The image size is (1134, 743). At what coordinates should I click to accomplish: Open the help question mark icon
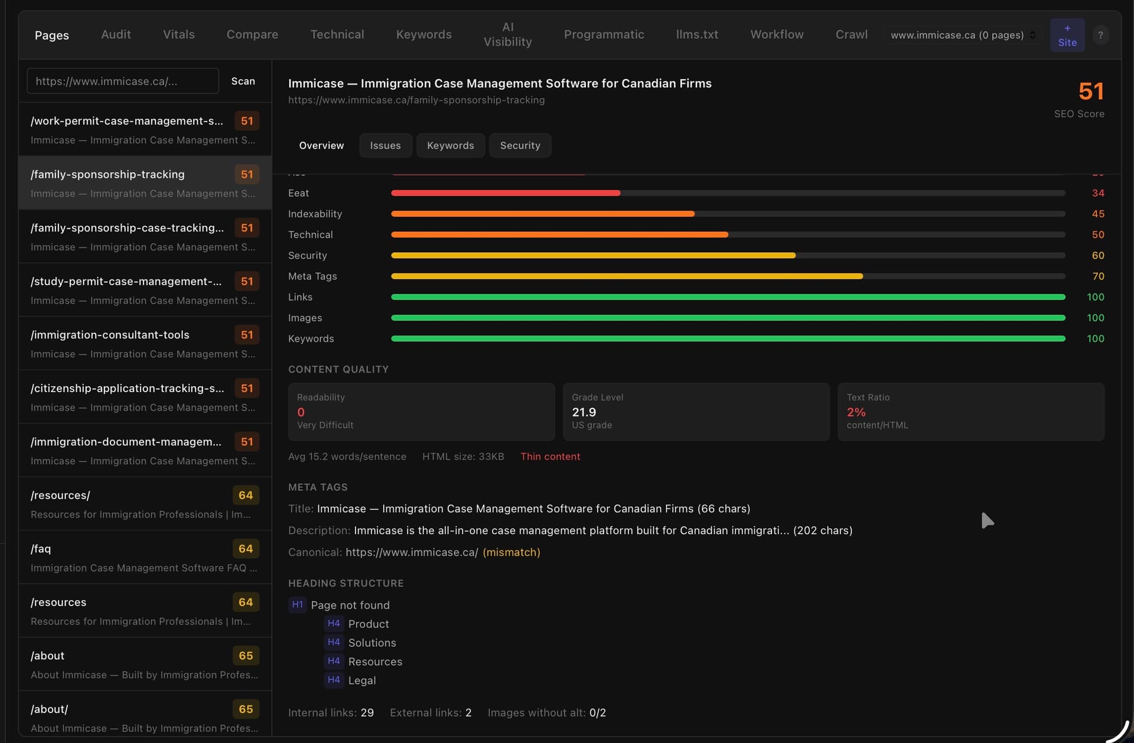tap(1100, 35)
